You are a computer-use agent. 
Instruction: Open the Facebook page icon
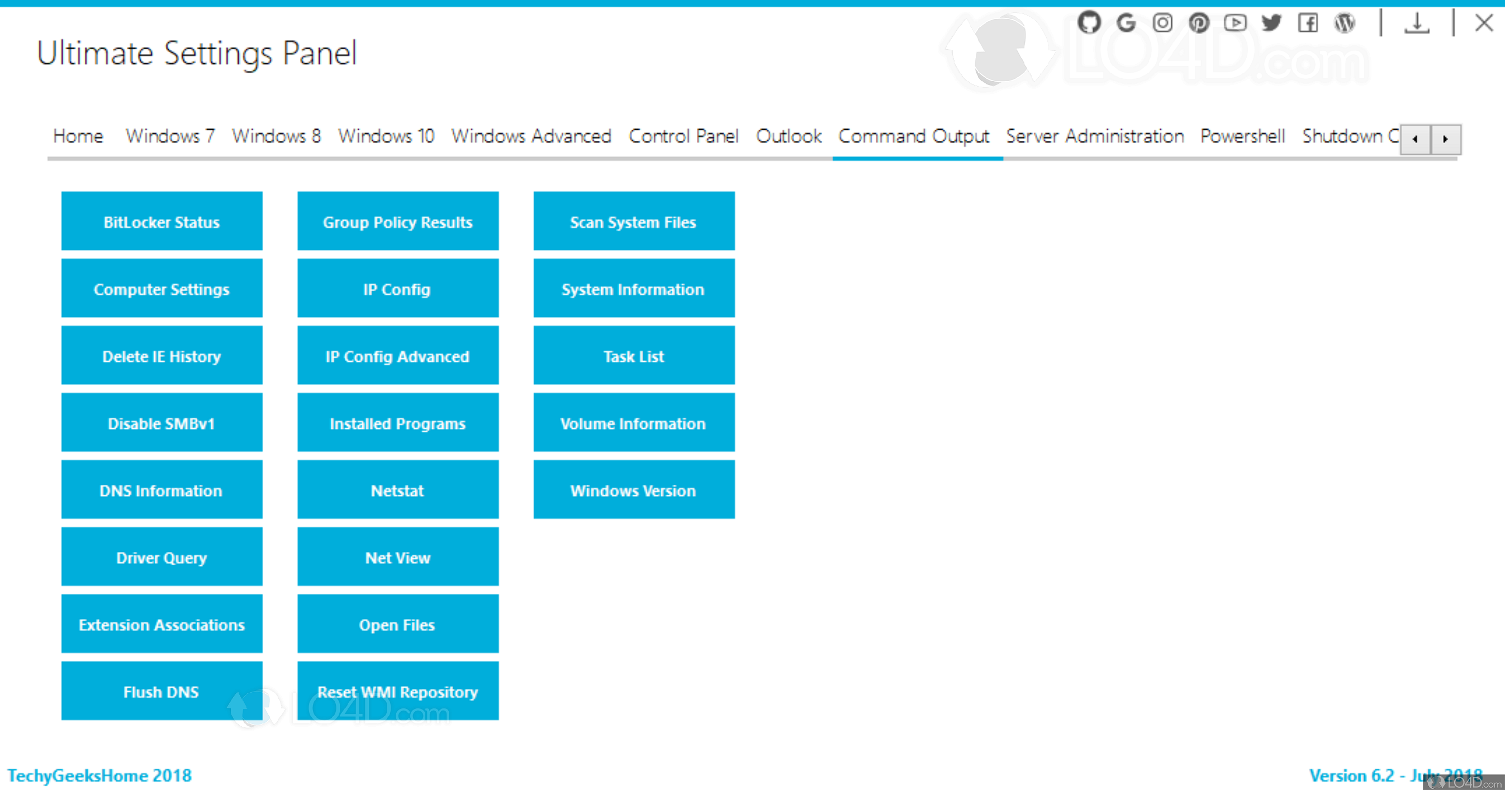(x=1309, y=23)
